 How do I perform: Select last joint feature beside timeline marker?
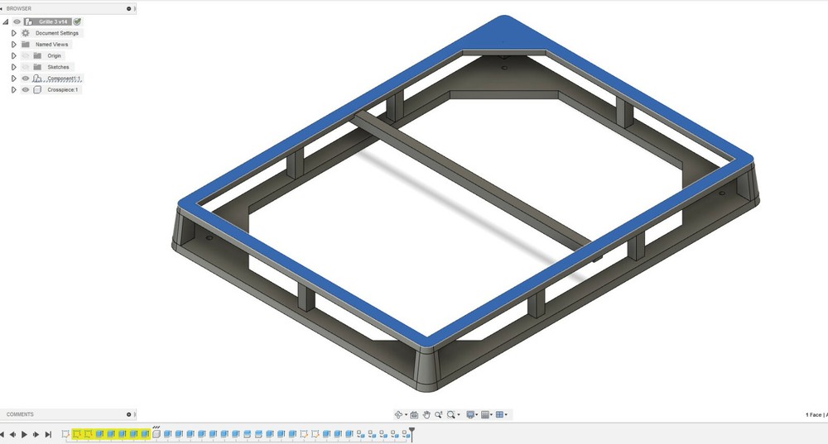click(406, 434)
